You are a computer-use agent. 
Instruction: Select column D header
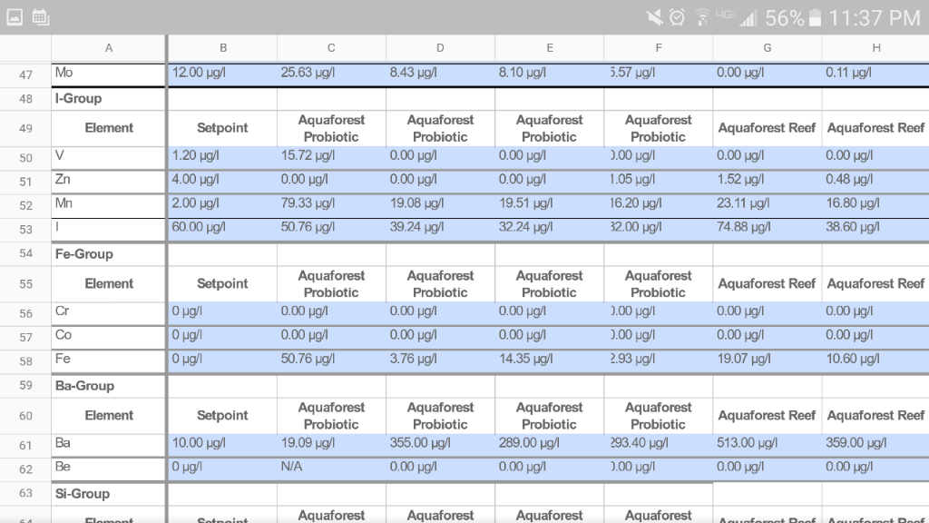(440, 48)
